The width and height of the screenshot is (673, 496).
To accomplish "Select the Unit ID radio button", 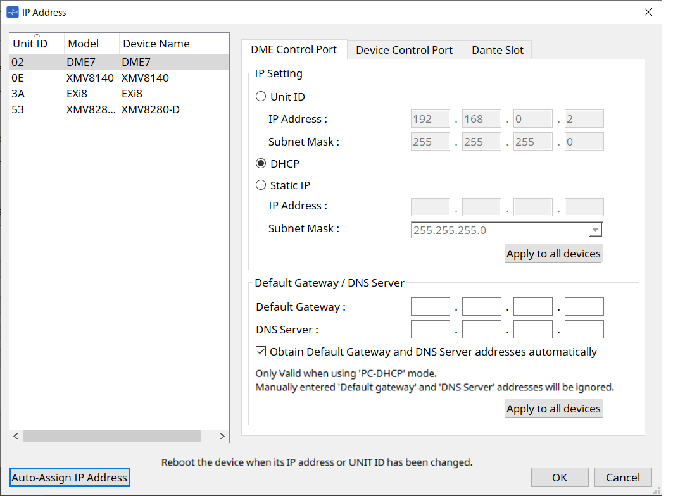I will (x=261, y=97).
